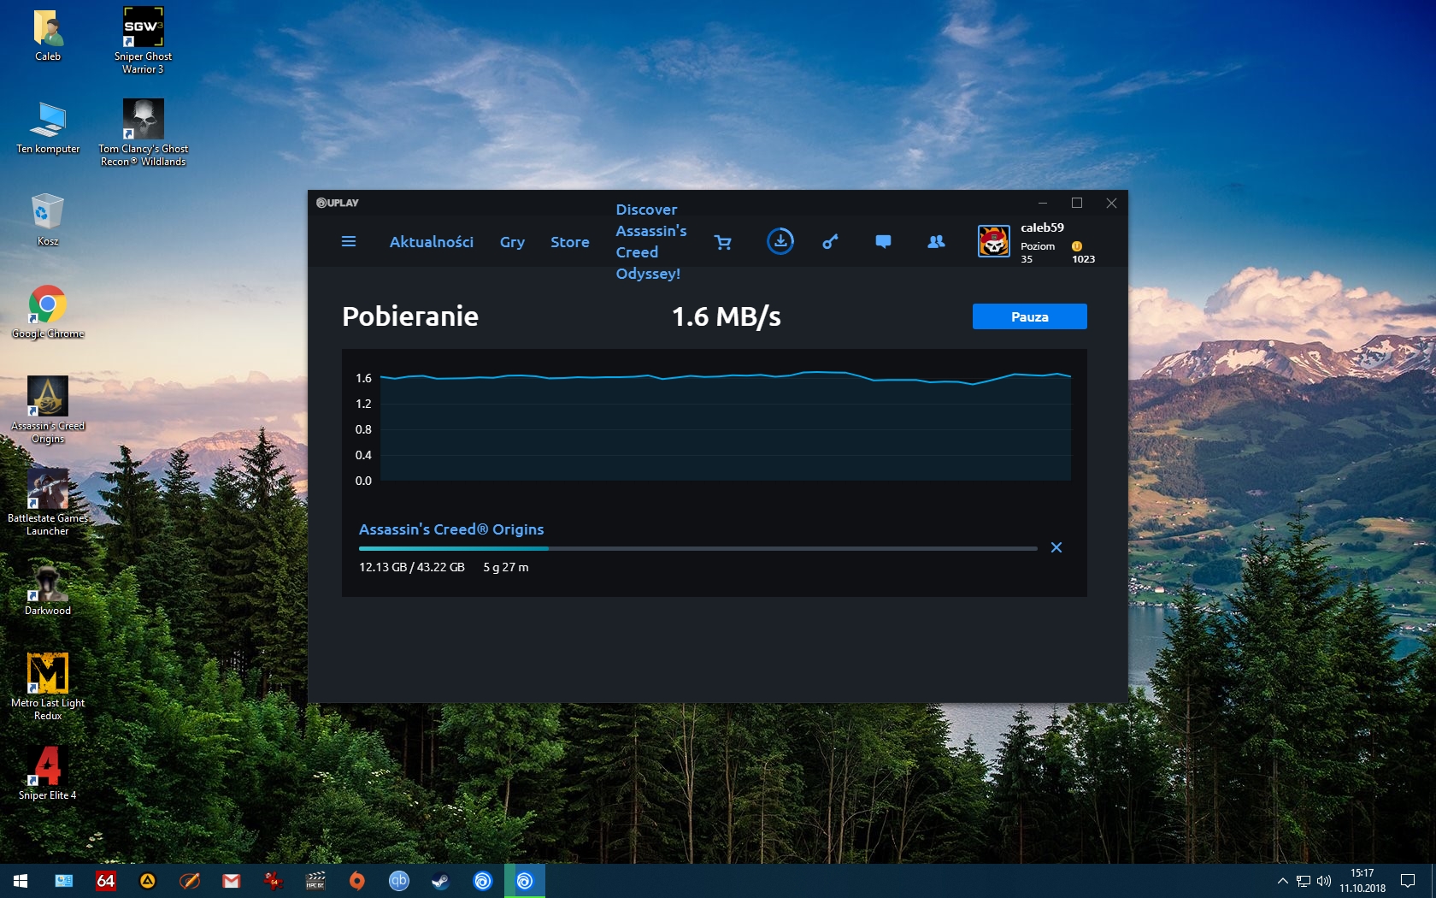Open Steam from the taskbar
Screen dimensions: 1436x898
point(441,881)
